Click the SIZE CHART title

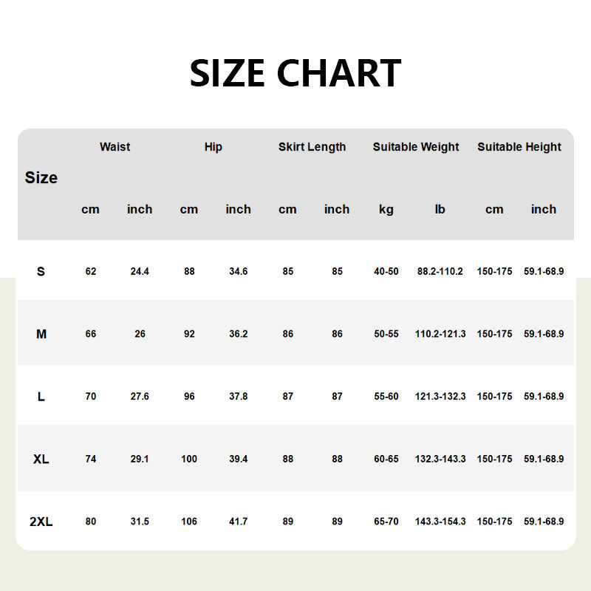pos(295,73)
